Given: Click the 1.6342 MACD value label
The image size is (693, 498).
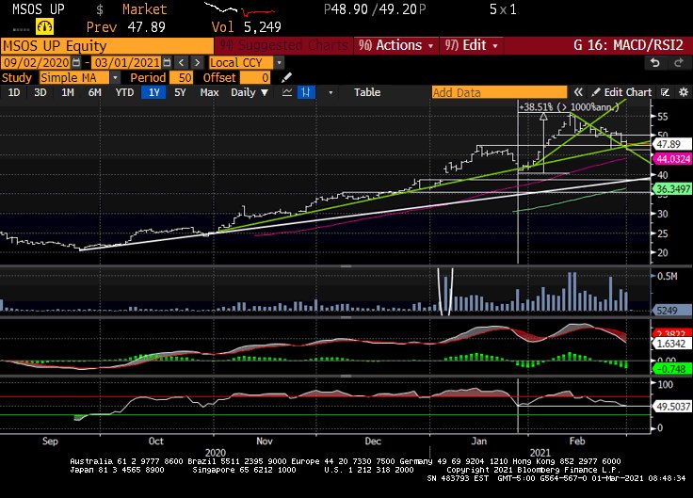Looking at the screenshot, I should [671, 344].
